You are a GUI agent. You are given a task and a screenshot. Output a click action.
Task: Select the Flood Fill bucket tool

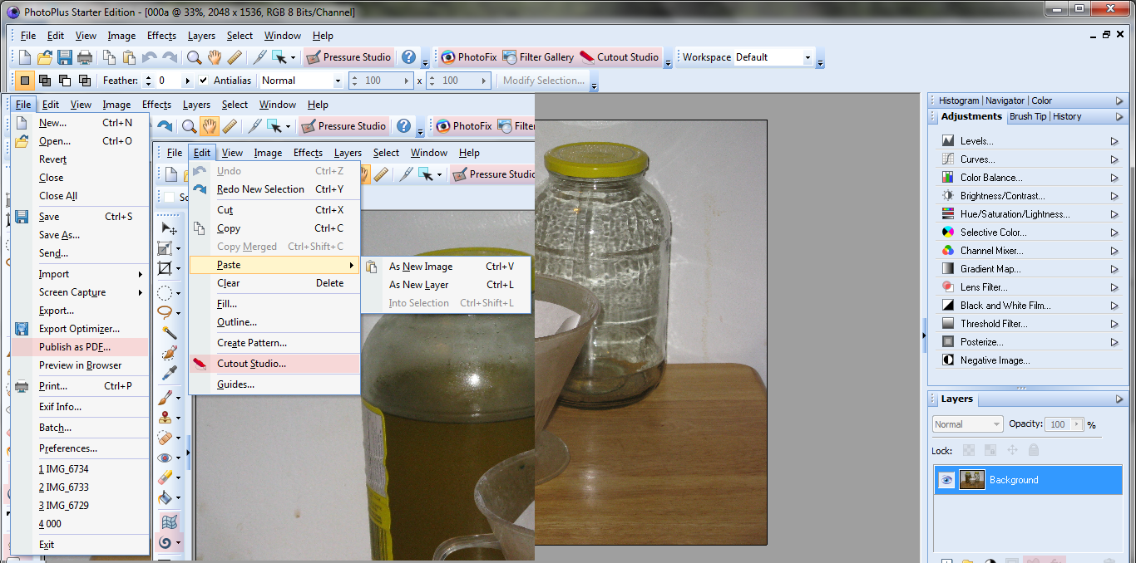pos(166,497)
